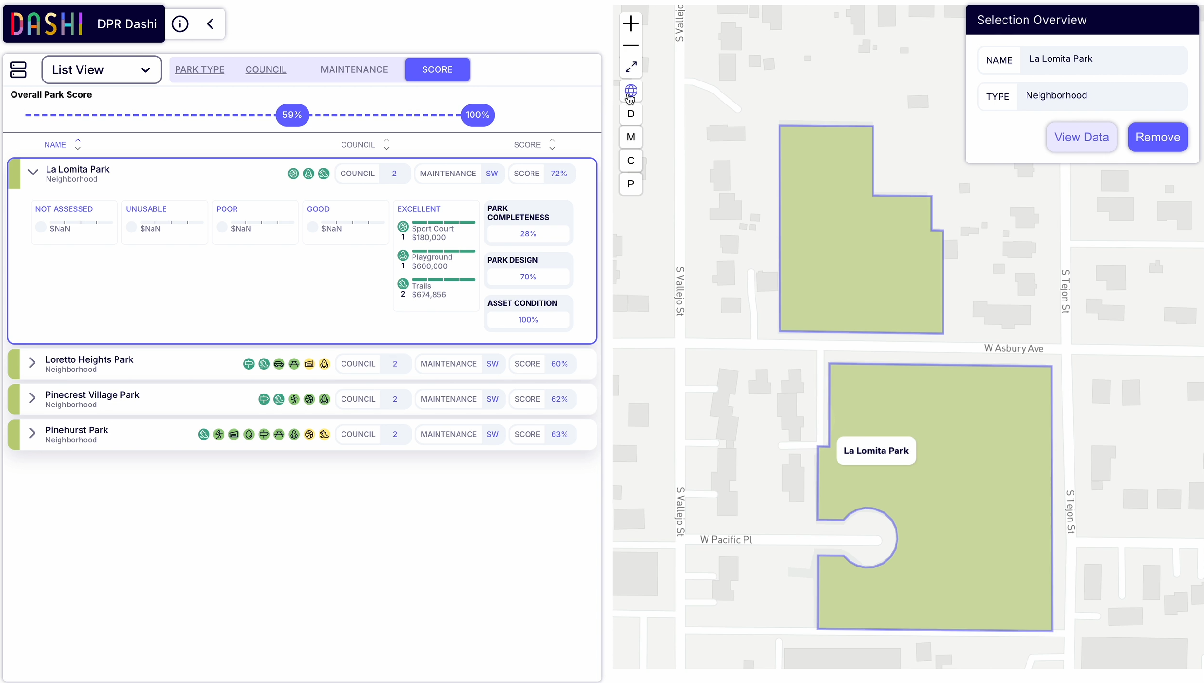Click the 59% score slider handle
The image size is (1204, 683).
click(292, 115)
